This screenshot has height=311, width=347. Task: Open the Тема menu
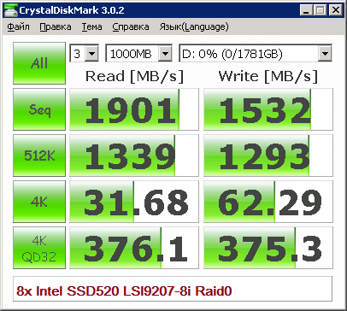pyautogui.click(x=91, y=26)
